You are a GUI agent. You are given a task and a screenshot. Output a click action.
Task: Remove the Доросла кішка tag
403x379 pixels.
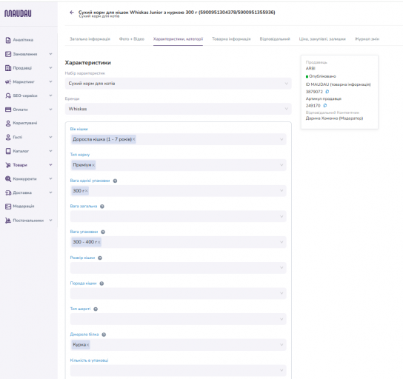pos(133,139)
